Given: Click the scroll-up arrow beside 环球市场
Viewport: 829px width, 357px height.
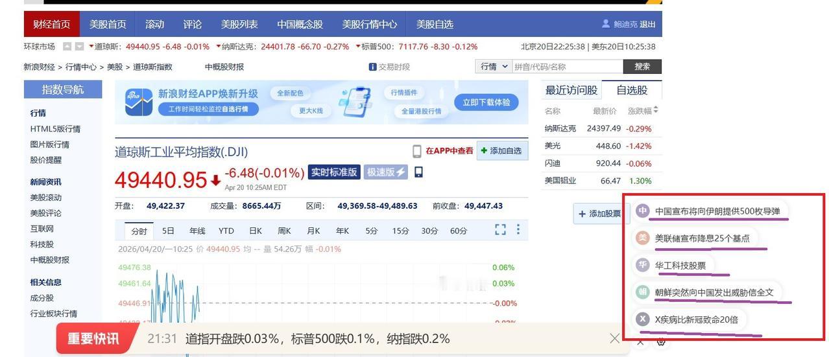Looking at the screenshot, I should pos(67,47).
